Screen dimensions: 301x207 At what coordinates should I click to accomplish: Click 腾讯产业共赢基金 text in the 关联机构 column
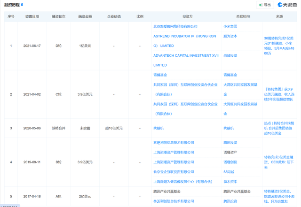pos(237,192)
